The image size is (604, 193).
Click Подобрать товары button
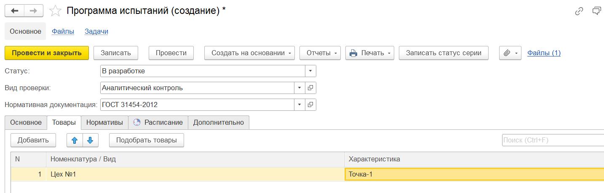(147, 140)
